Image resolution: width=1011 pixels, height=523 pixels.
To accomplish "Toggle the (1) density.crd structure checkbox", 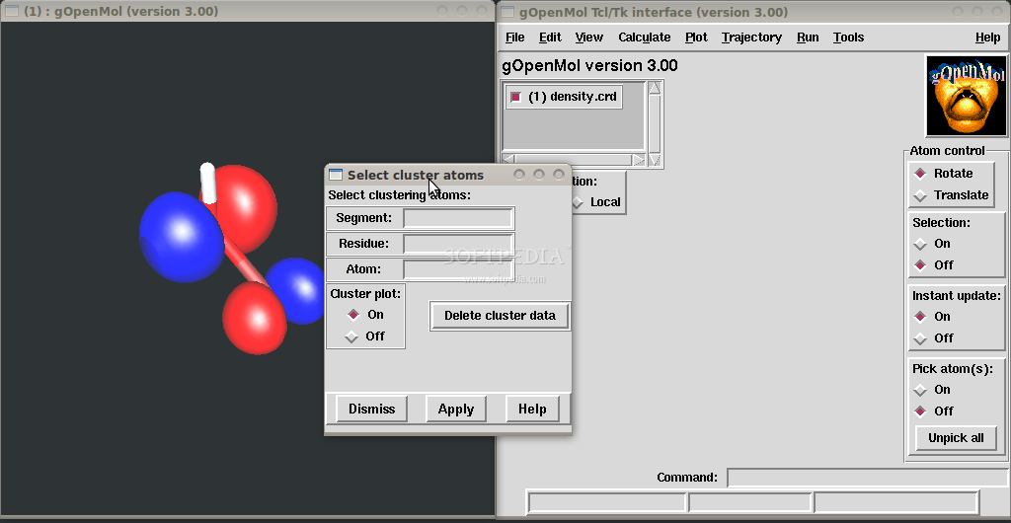I will coord(515,98).
